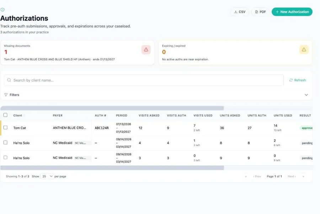Click the horizontal scrollbar above the table header
This screenshot has width=320, height=214.
tap(112, 108)
